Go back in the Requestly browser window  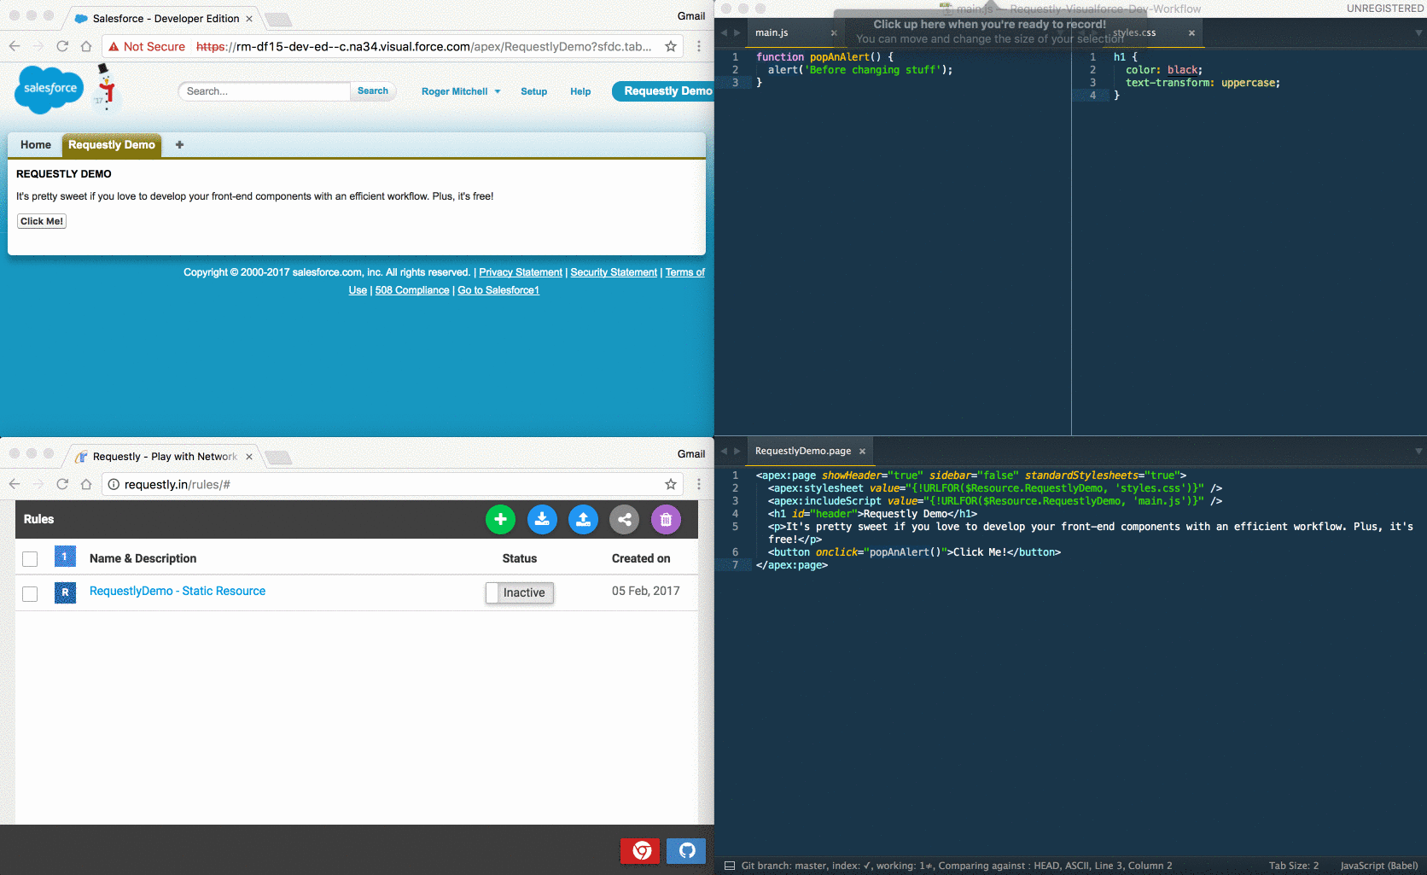[15, 484]
